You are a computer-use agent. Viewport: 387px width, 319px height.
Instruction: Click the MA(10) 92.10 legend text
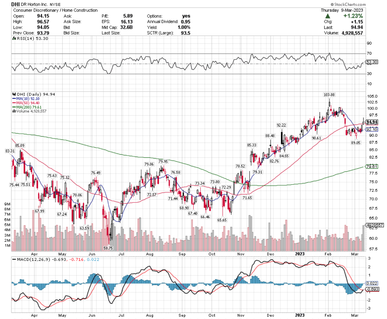tap(28, 99)
